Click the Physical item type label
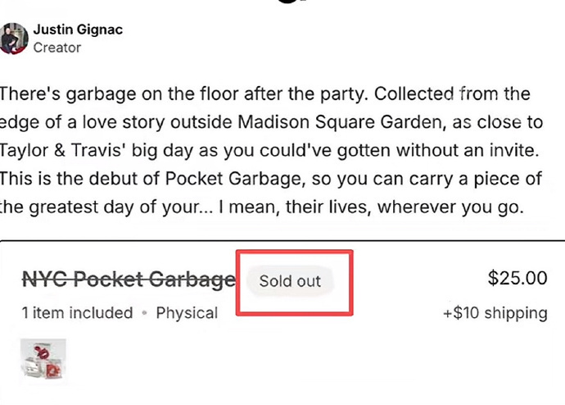 pos(187,313)
